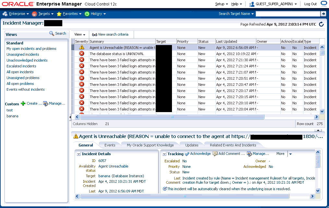Image resolution: width=329 pixels, height=208 pixels.
Task: Click the vertical scrollbar thumb of incidents table
Action: click(322, 52)
